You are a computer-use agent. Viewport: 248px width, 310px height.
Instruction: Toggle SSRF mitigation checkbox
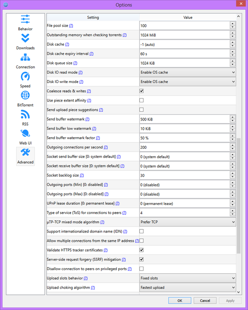[x=141, y=259]
